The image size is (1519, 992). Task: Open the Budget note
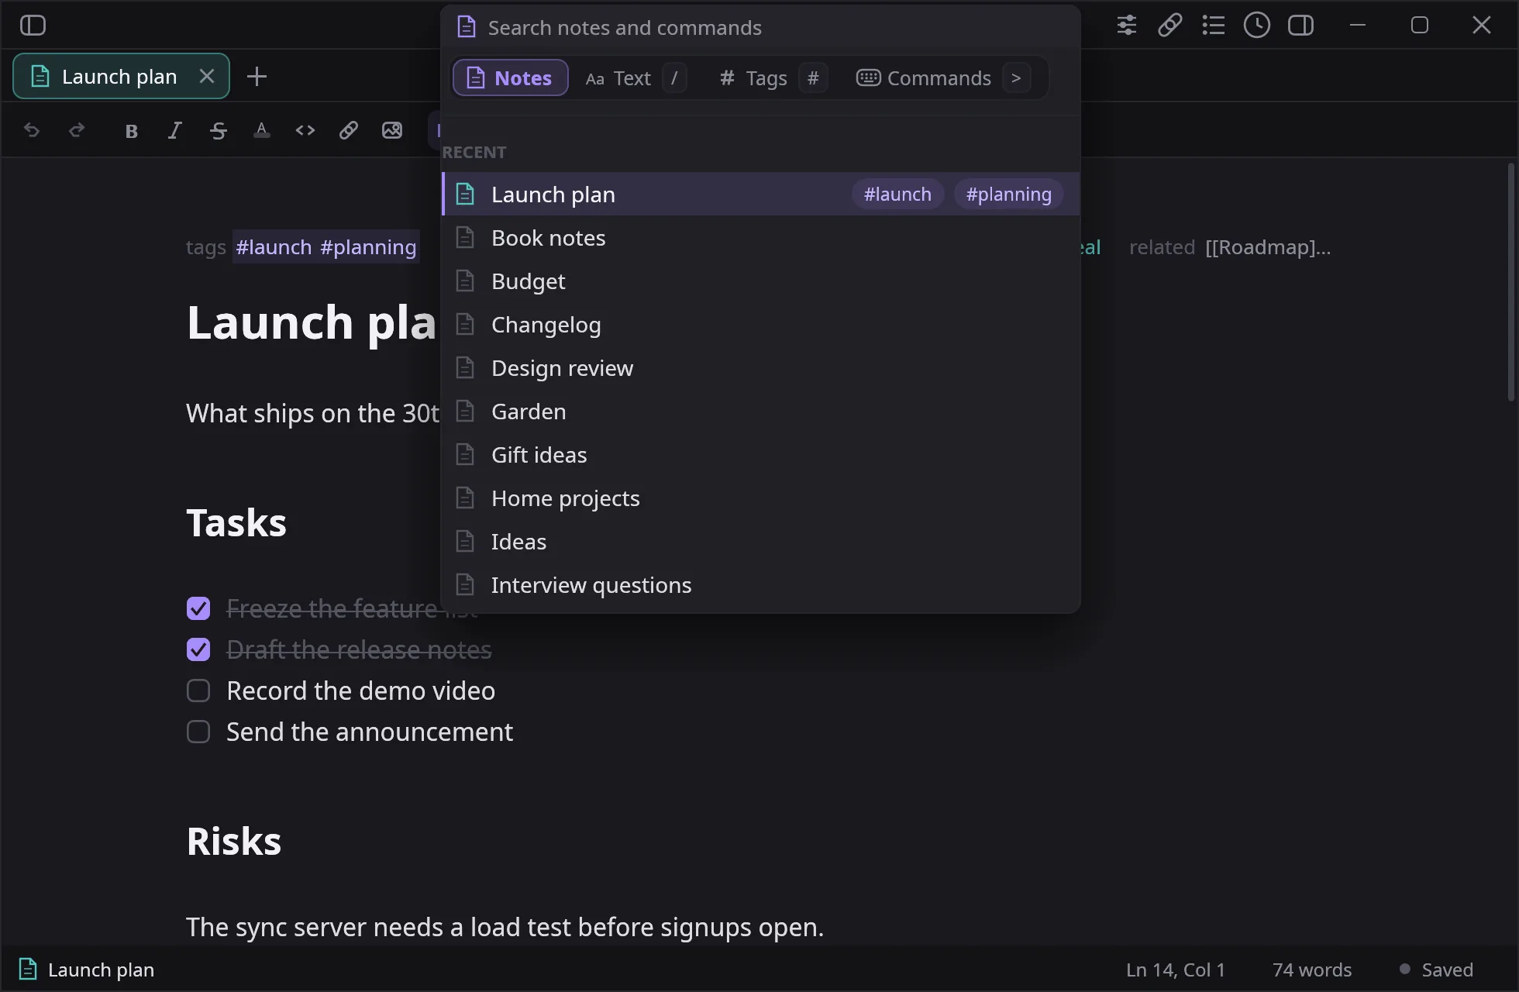point(760,281)
